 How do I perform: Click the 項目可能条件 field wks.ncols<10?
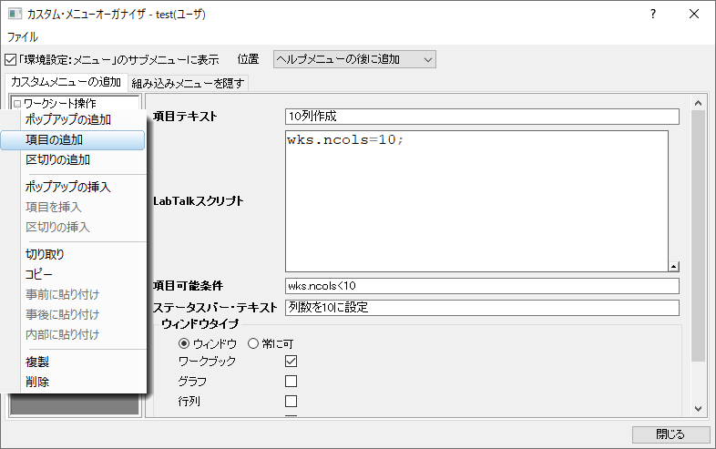click(482, 286)
